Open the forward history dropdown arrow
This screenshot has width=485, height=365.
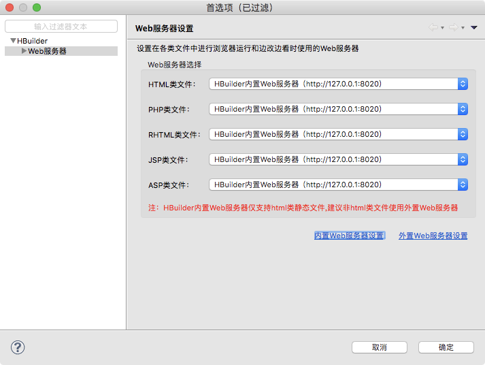point(463,28)
